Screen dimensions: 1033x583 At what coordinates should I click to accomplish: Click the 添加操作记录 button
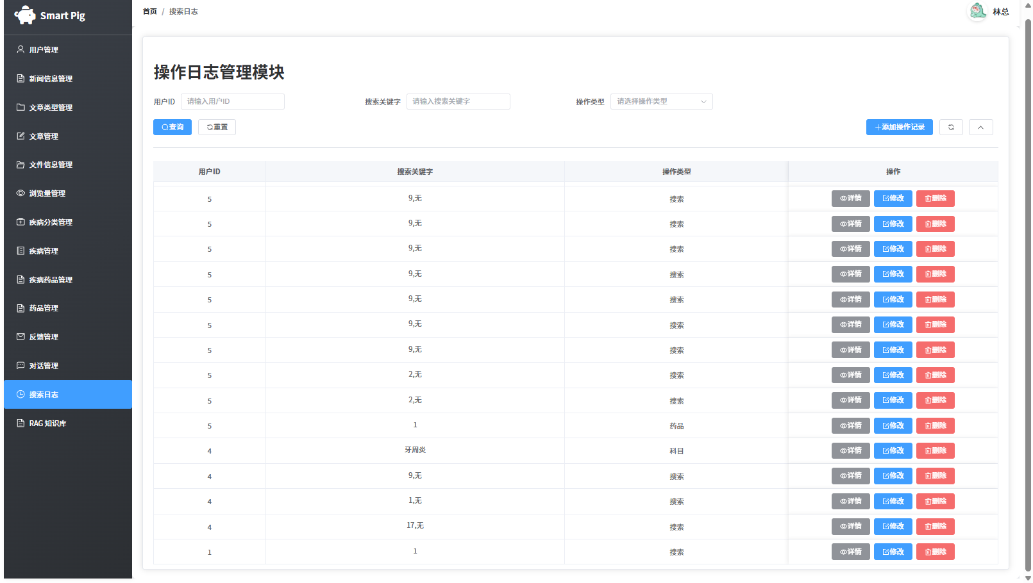coord(899,127)
